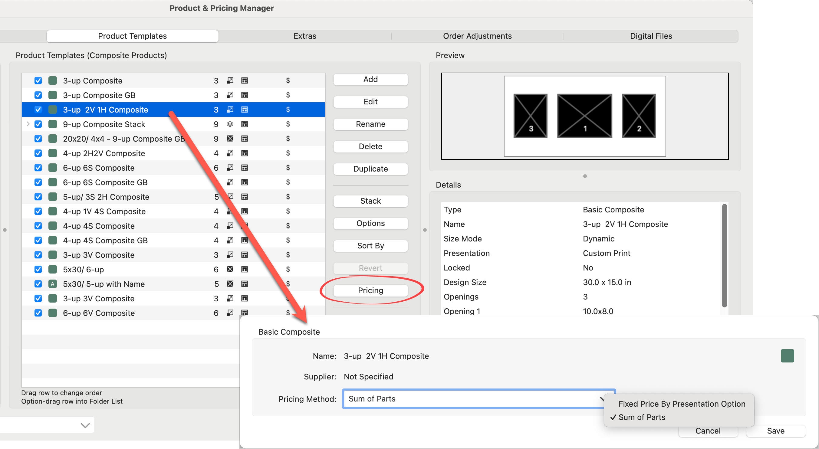The width and height of the screenshot is (819, 449).
Task: Open the bottom-left chevron dropdown
Action: (85, 425)
